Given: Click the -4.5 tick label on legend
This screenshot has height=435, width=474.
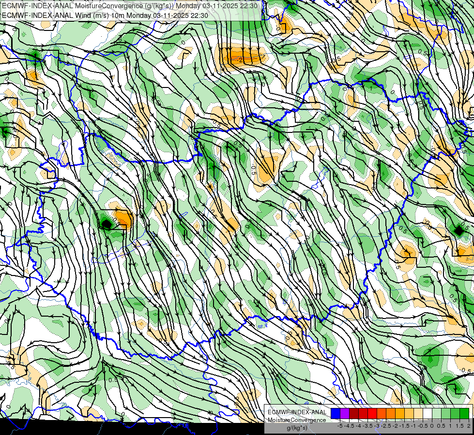Looking at the screenshot, I should [349, 426].
